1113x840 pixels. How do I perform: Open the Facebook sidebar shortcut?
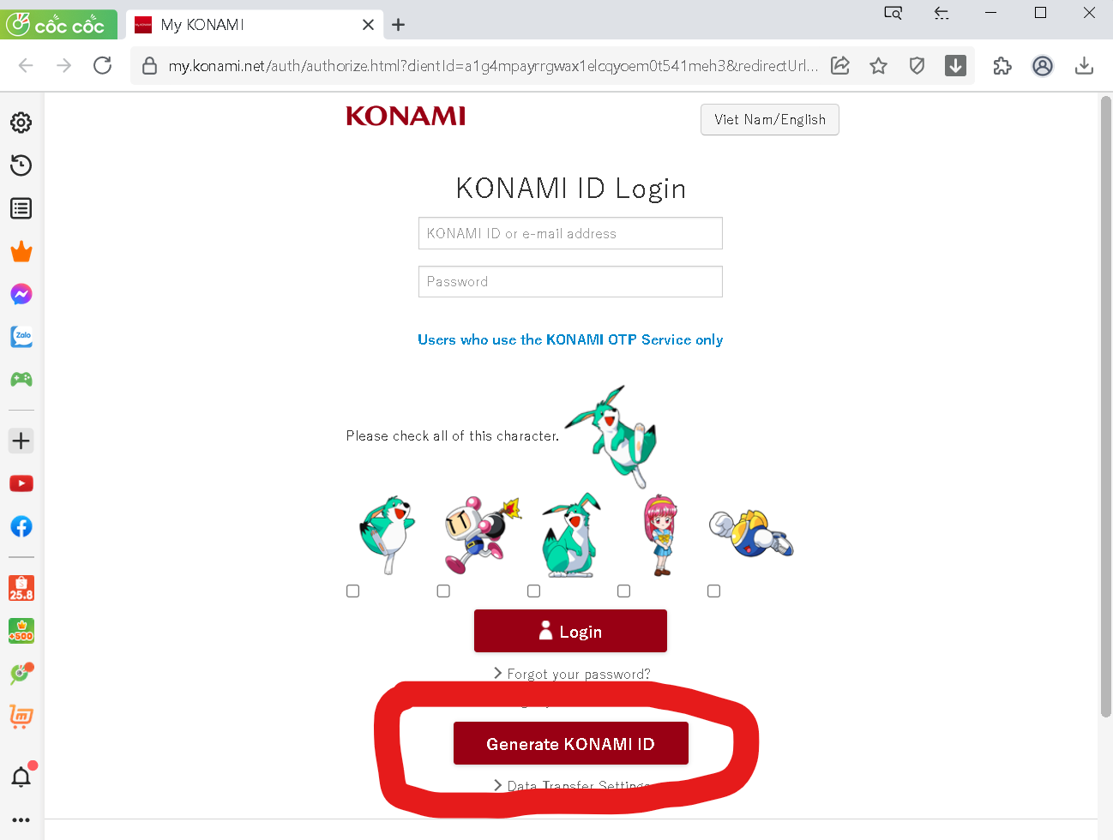21,526
